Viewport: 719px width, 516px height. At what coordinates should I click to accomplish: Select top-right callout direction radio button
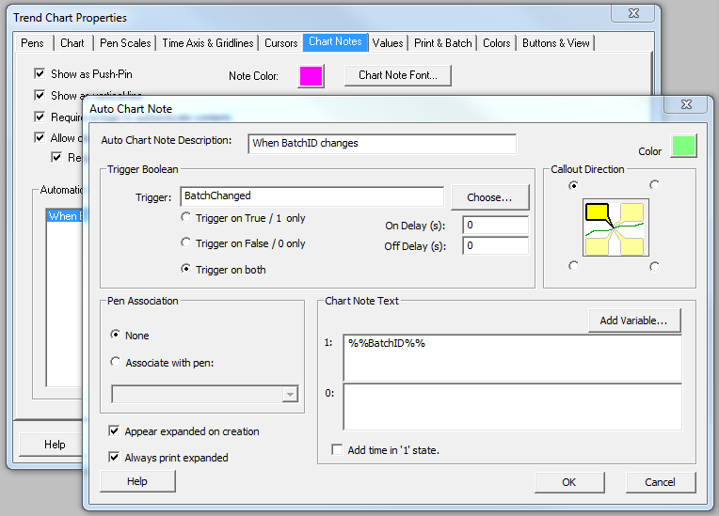point(654,185)
